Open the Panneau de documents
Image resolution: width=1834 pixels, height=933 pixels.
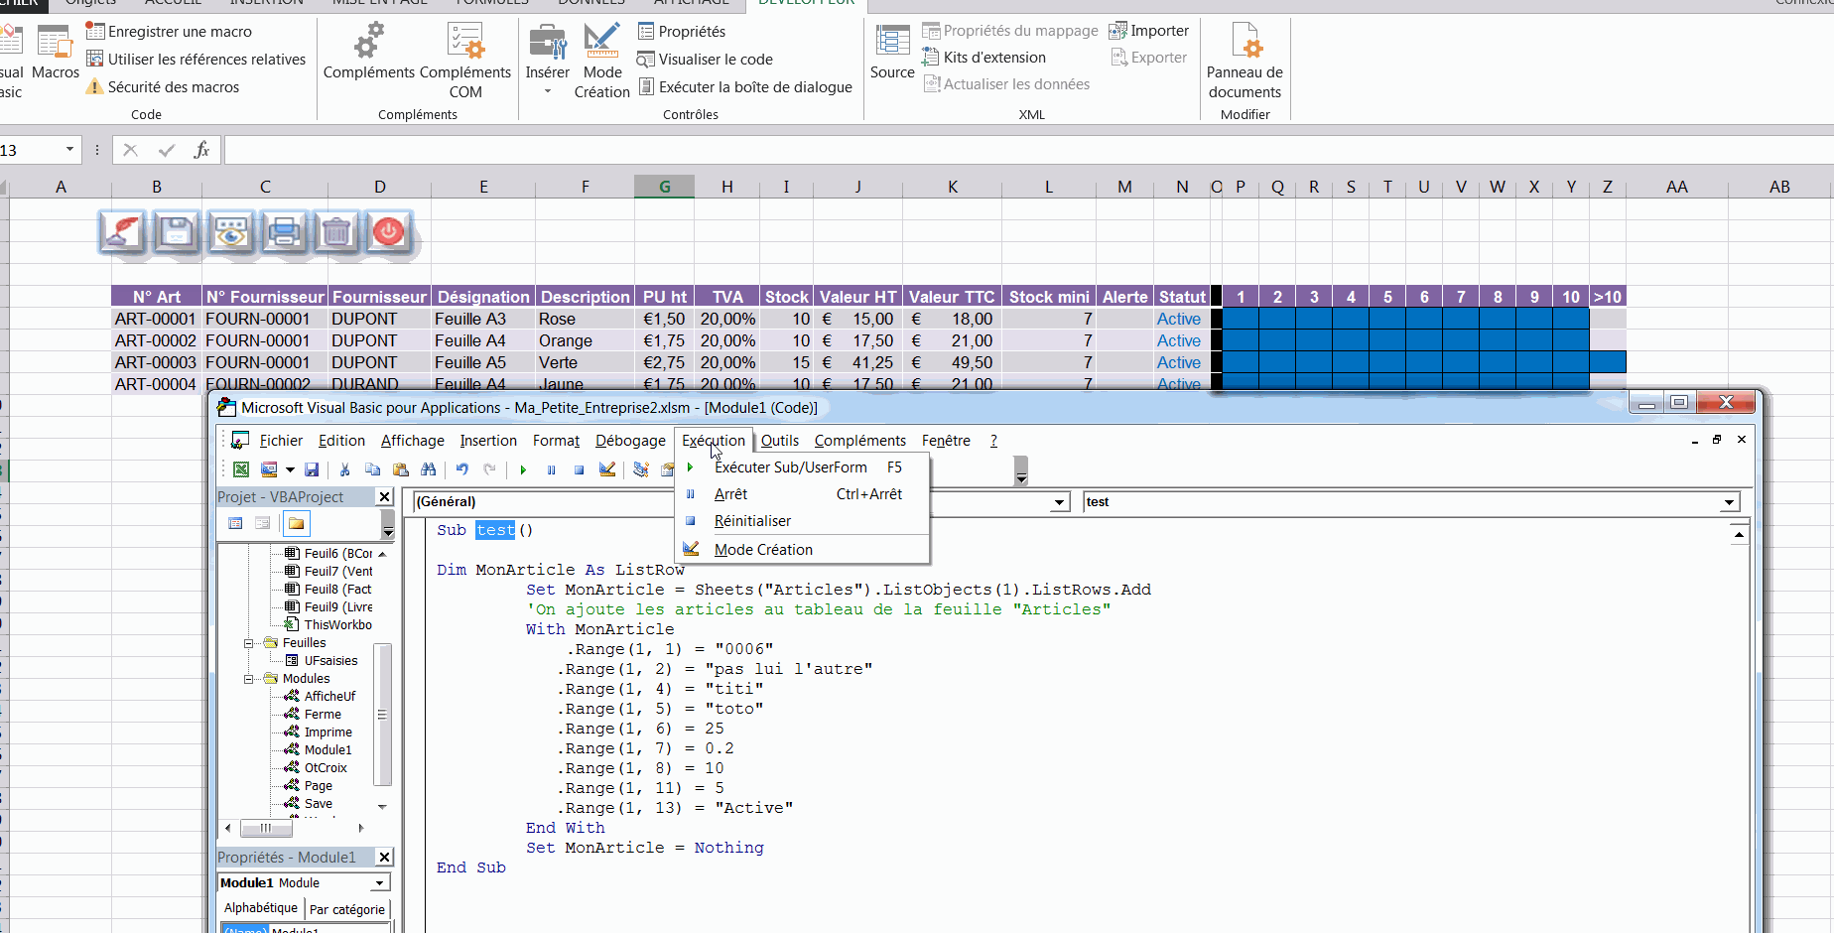1244,61
